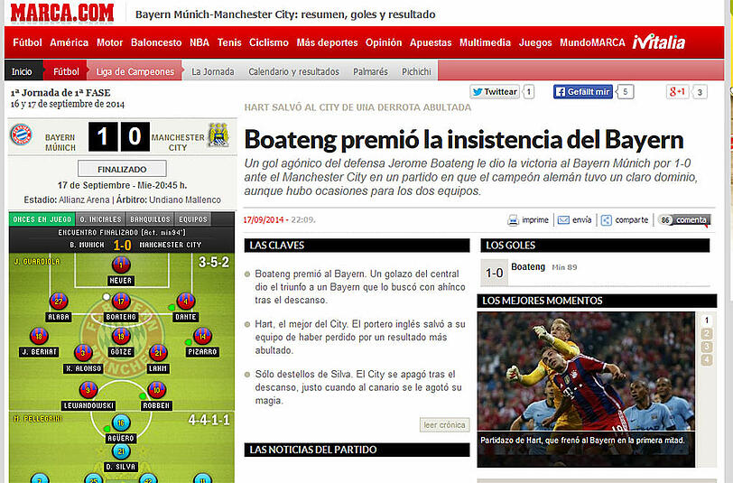733x483 pixels.
Task: Click the Twitter Twittear button
Action: pos(495,92)
